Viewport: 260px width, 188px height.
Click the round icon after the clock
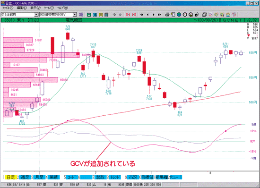click(x=191, y=15)
